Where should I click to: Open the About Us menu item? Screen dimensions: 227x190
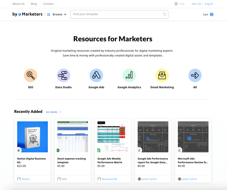pyautogui.click(x=18, y=4)
